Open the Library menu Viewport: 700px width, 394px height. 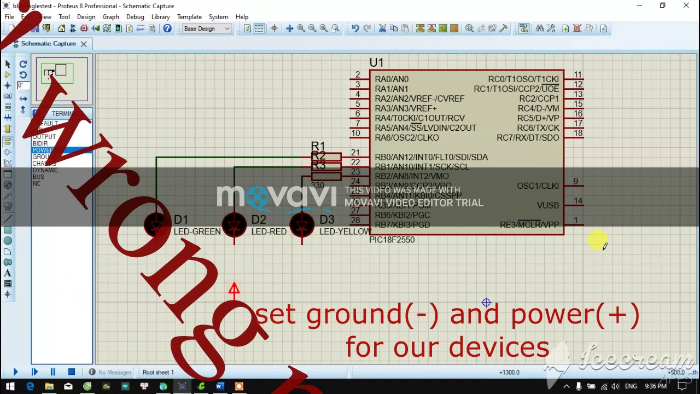(160, 17)
